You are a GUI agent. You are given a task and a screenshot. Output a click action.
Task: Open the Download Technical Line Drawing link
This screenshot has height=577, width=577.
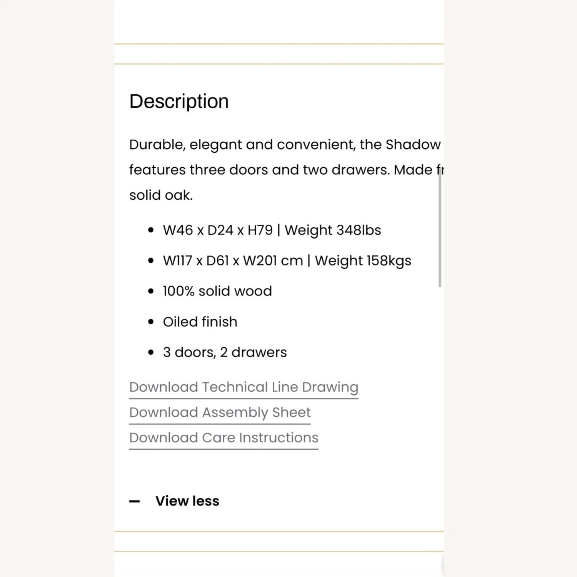243,387
